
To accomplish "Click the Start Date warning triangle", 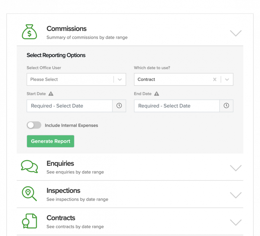I will [x=51, y=94].
